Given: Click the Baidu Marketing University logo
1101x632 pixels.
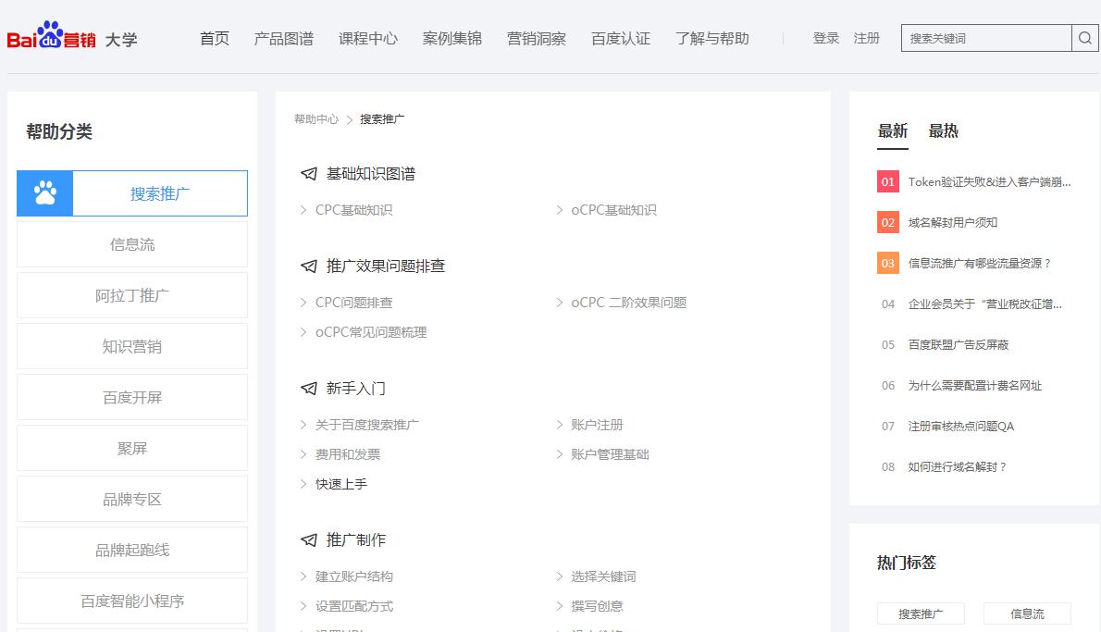Looking at the screenshot, I should (72, 35).
